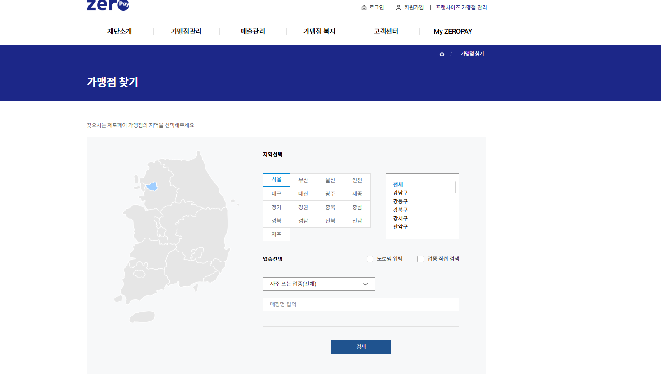Choose 전체 in the district list

click(x=398, y=185)
